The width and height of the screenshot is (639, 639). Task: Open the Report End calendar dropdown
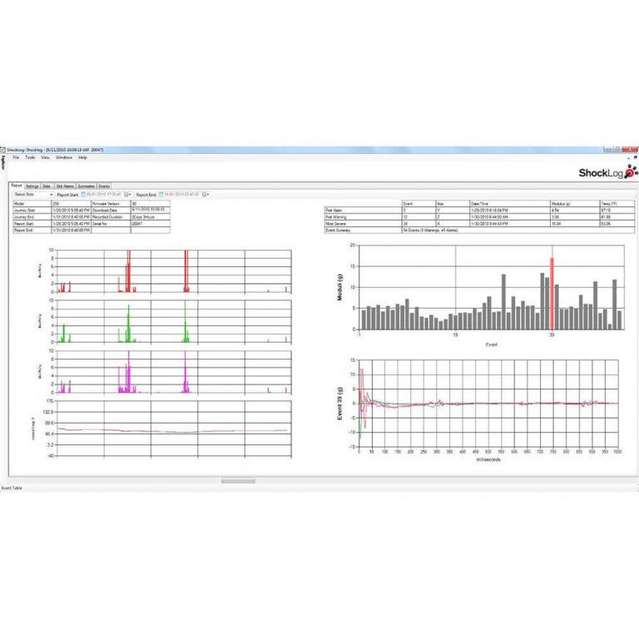tap(206, 195)
